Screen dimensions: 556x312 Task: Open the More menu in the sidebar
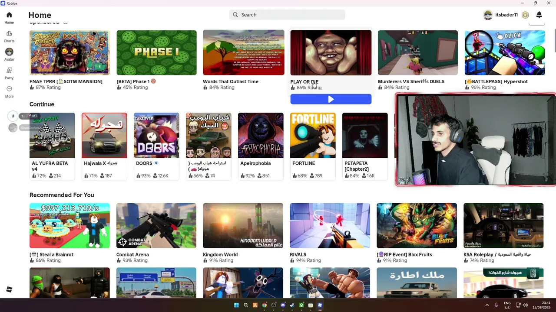(x=9, y=92)
